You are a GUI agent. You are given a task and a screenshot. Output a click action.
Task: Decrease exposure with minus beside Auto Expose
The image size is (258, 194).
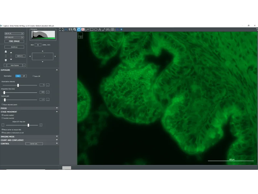pyautogui.click(x=5, y=65)
